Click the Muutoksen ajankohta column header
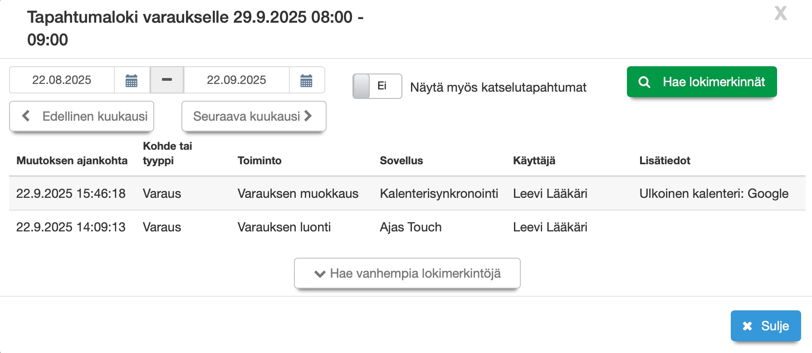The width and height of the screenshot is (812, 353). click(x=72, y=161)
